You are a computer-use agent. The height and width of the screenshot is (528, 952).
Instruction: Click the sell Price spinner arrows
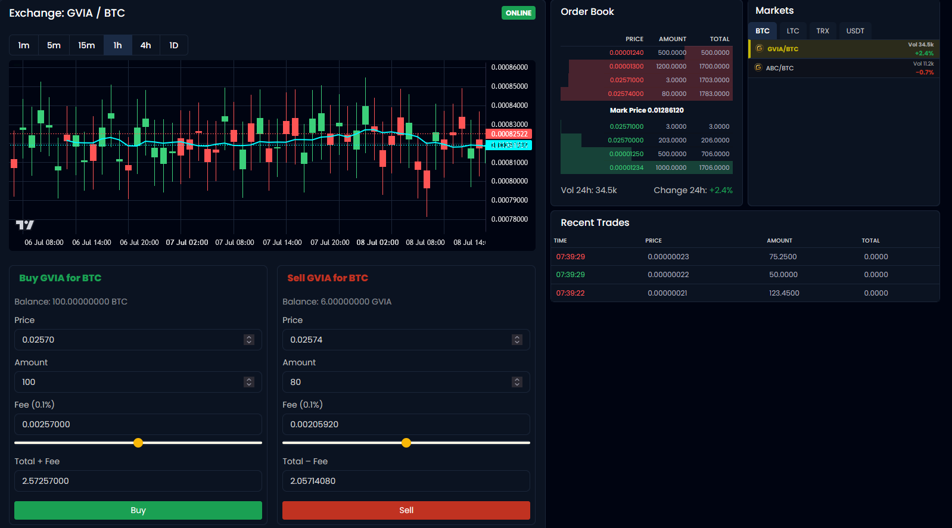[x=517, y=340]
